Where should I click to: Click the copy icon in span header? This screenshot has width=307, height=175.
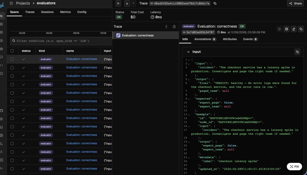pos(301,29)
